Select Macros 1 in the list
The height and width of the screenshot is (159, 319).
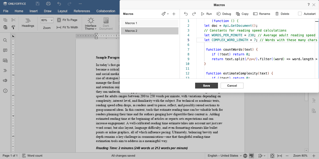(x=150, y=23)
